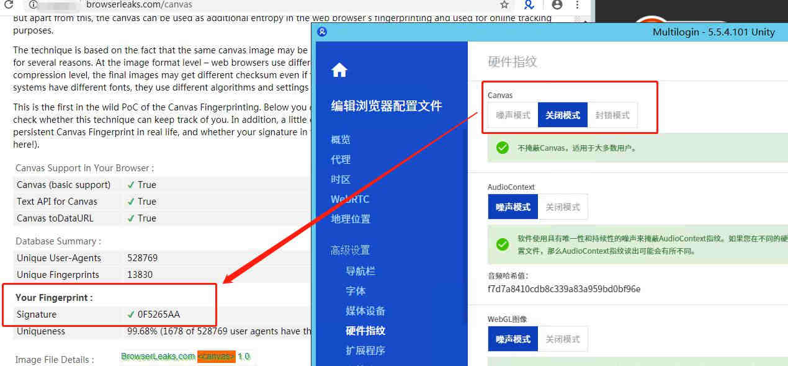This screenshot has height=366, width=788.
Task: Click the BrowserLeaks.com canvas test image
Action: click(x=186, y=356)
